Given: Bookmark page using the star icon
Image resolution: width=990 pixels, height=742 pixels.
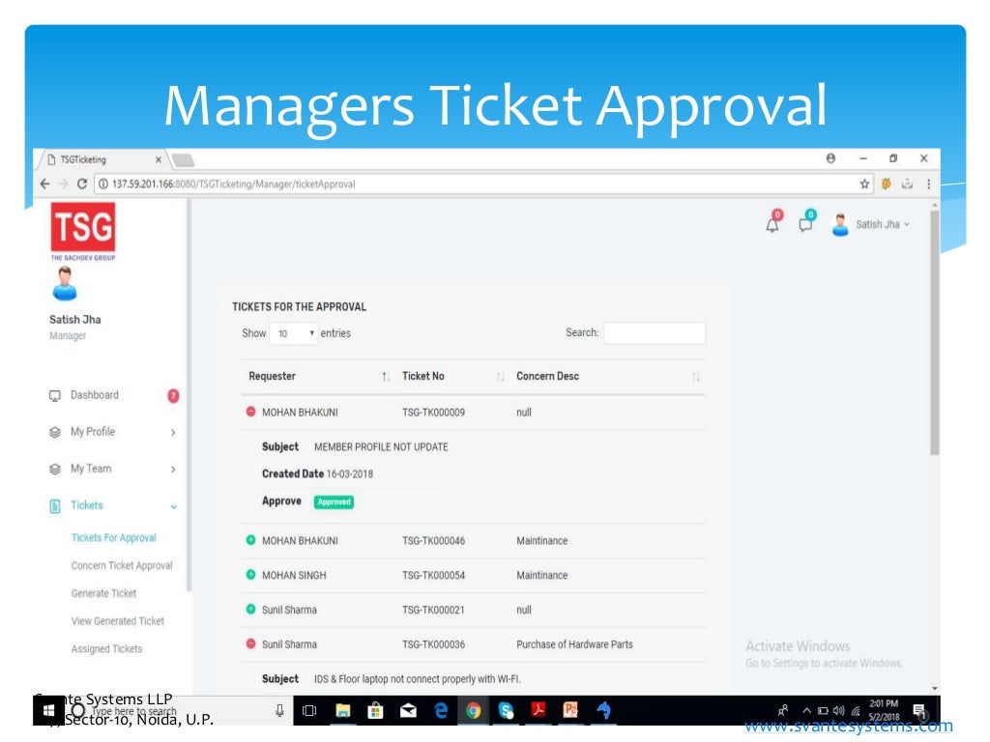Looking at the screenshot, I should point(864,184).
